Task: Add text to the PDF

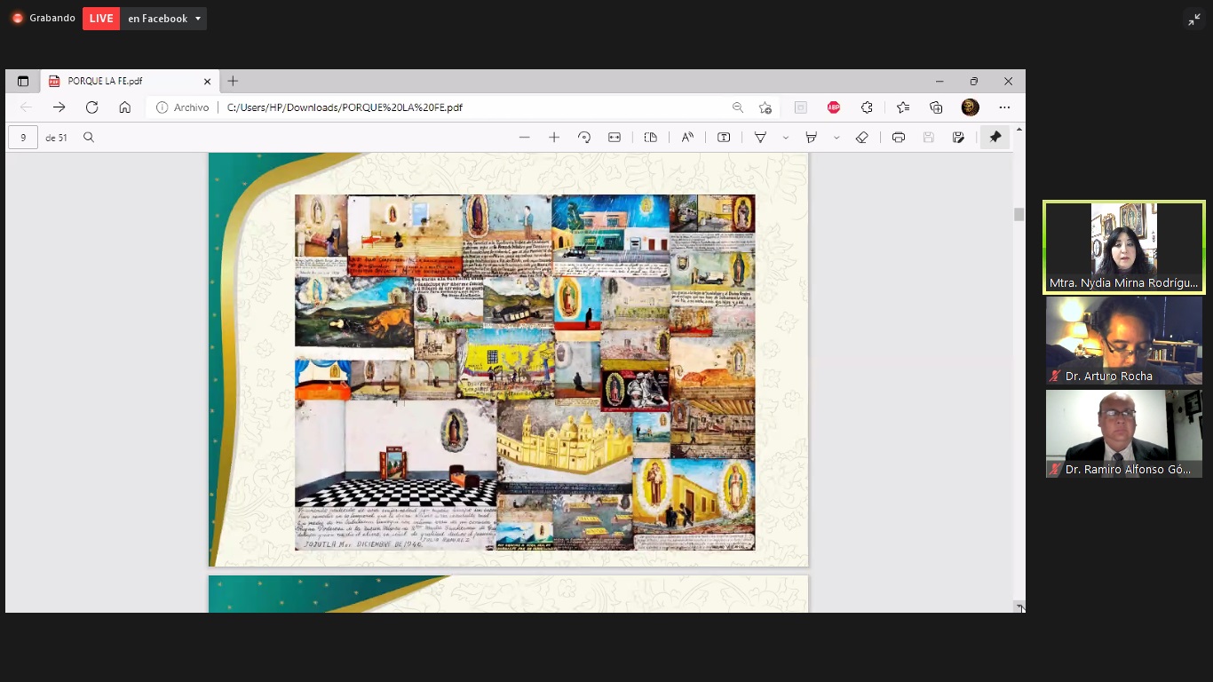Action: (x=724, y=138)
